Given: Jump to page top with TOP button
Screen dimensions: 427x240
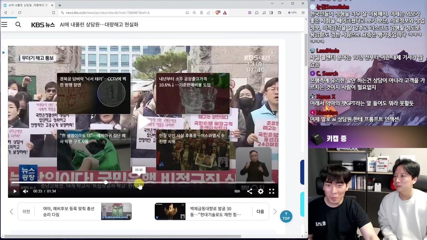Looking at the screenshot, I should click(286, 216).
